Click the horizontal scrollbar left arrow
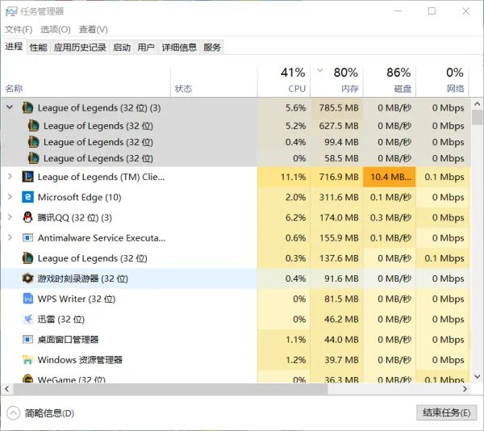484x431 pixels. pos(6,389)
